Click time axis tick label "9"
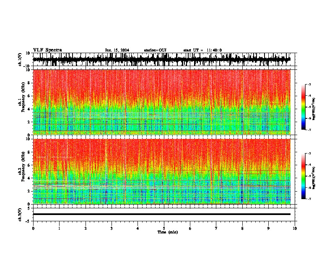This screenshot has width=332, height=256. (x=268, y=228)
